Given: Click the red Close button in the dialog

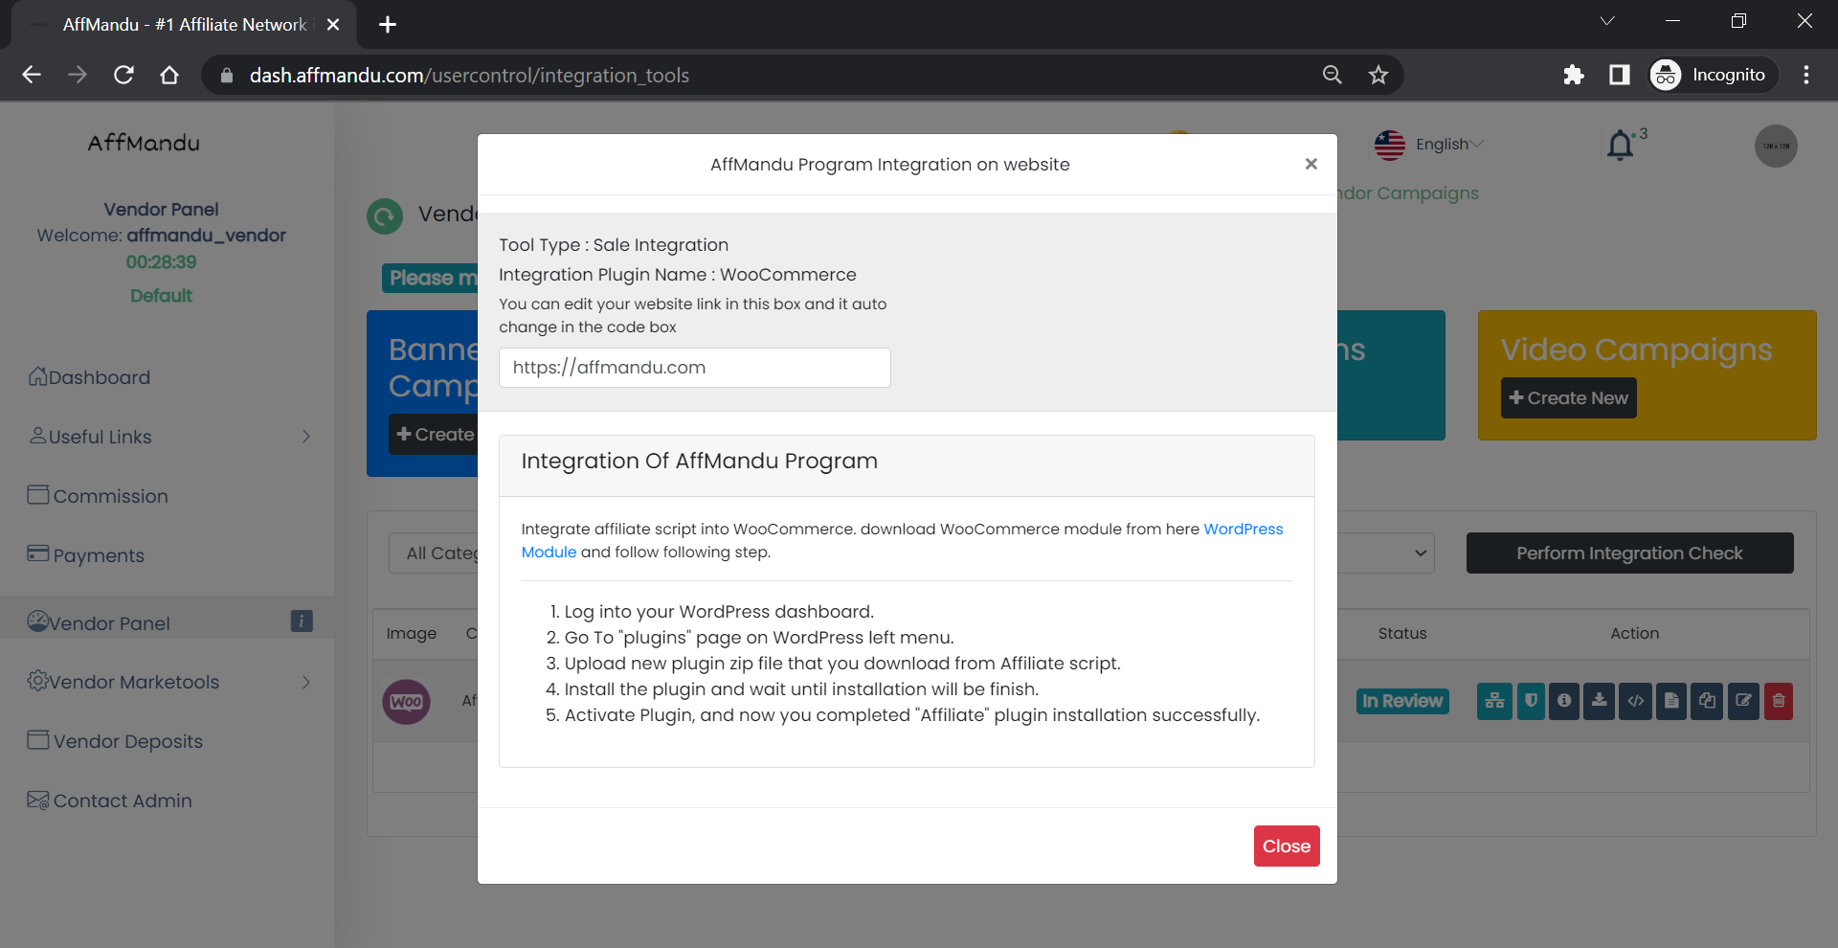Looking at the screenshot, I should click(x=1287, y=846).
